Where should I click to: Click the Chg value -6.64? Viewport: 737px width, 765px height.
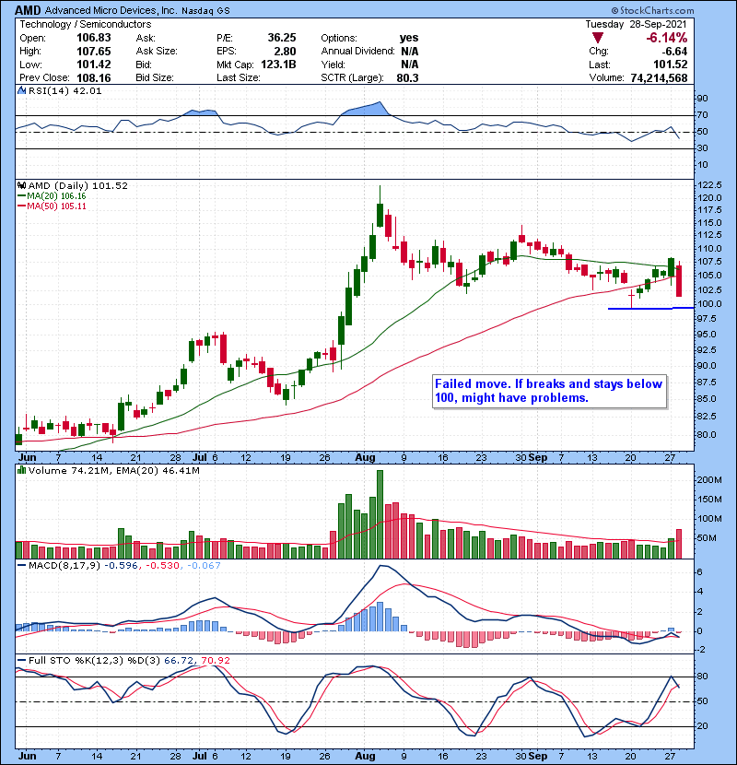pos(674,52)
